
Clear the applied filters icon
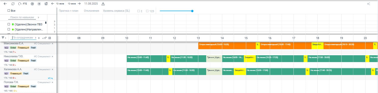(x=45, y=38)
